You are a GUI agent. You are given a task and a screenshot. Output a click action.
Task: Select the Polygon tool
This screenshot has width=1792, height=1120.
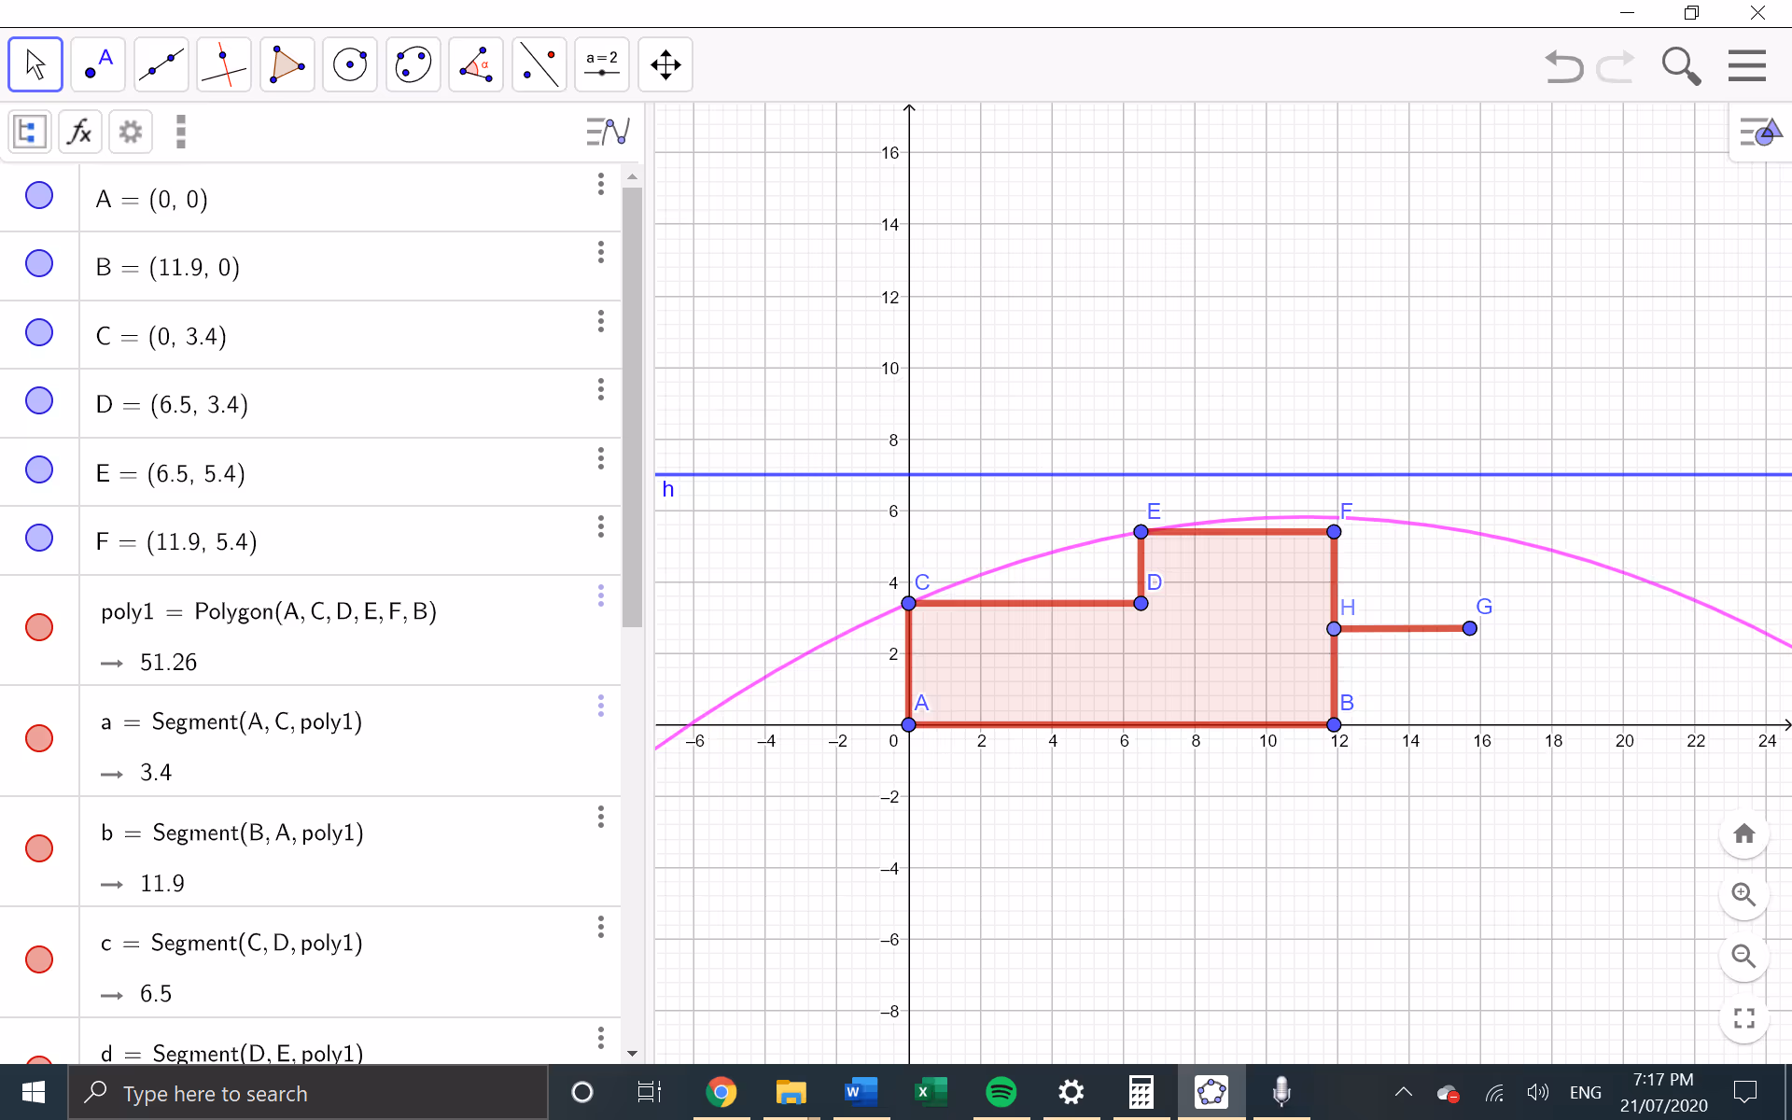point(287,64)
